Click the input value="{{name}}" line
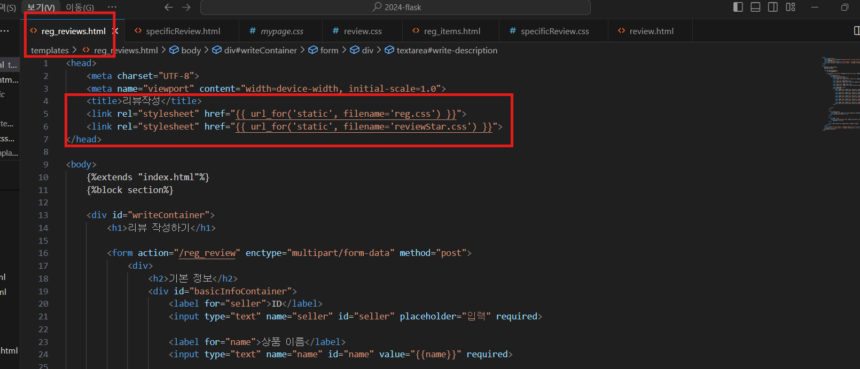 pos(340,355)
